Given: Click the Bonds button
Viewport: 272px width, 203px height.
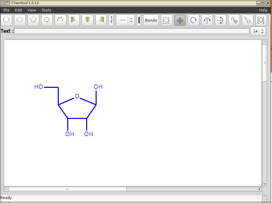Looking at the screenshot, I should coord(151,20).
